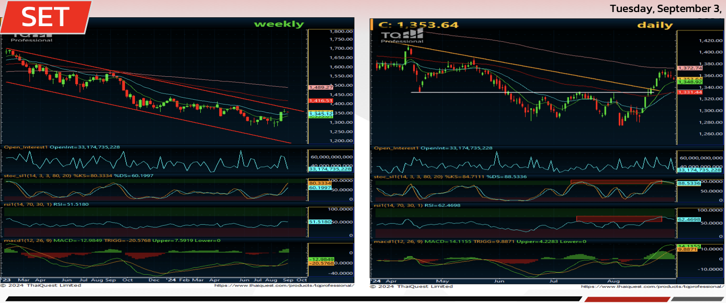This screenshot has width=726, height=303.
Task: Click weekly macd1 label MACD=-12.9849
Action: point(112,240)
